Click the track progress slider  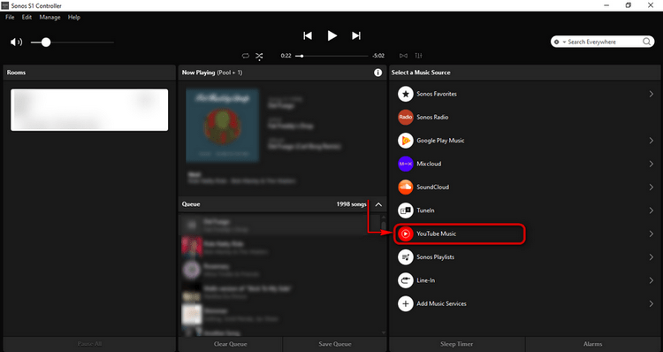point(331,56)
